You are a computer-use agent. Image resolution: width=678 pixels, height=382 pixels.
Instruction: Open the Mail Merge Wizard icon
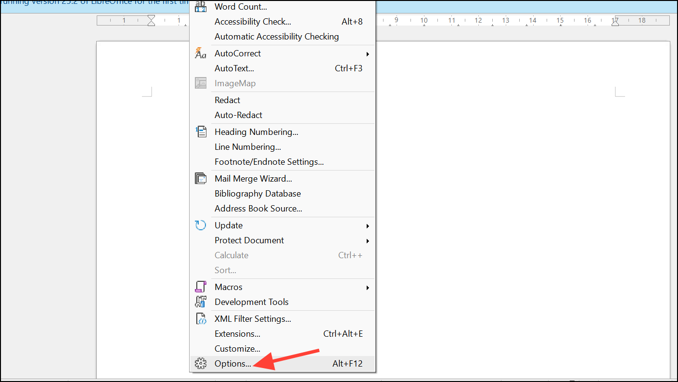coord(201,178)
